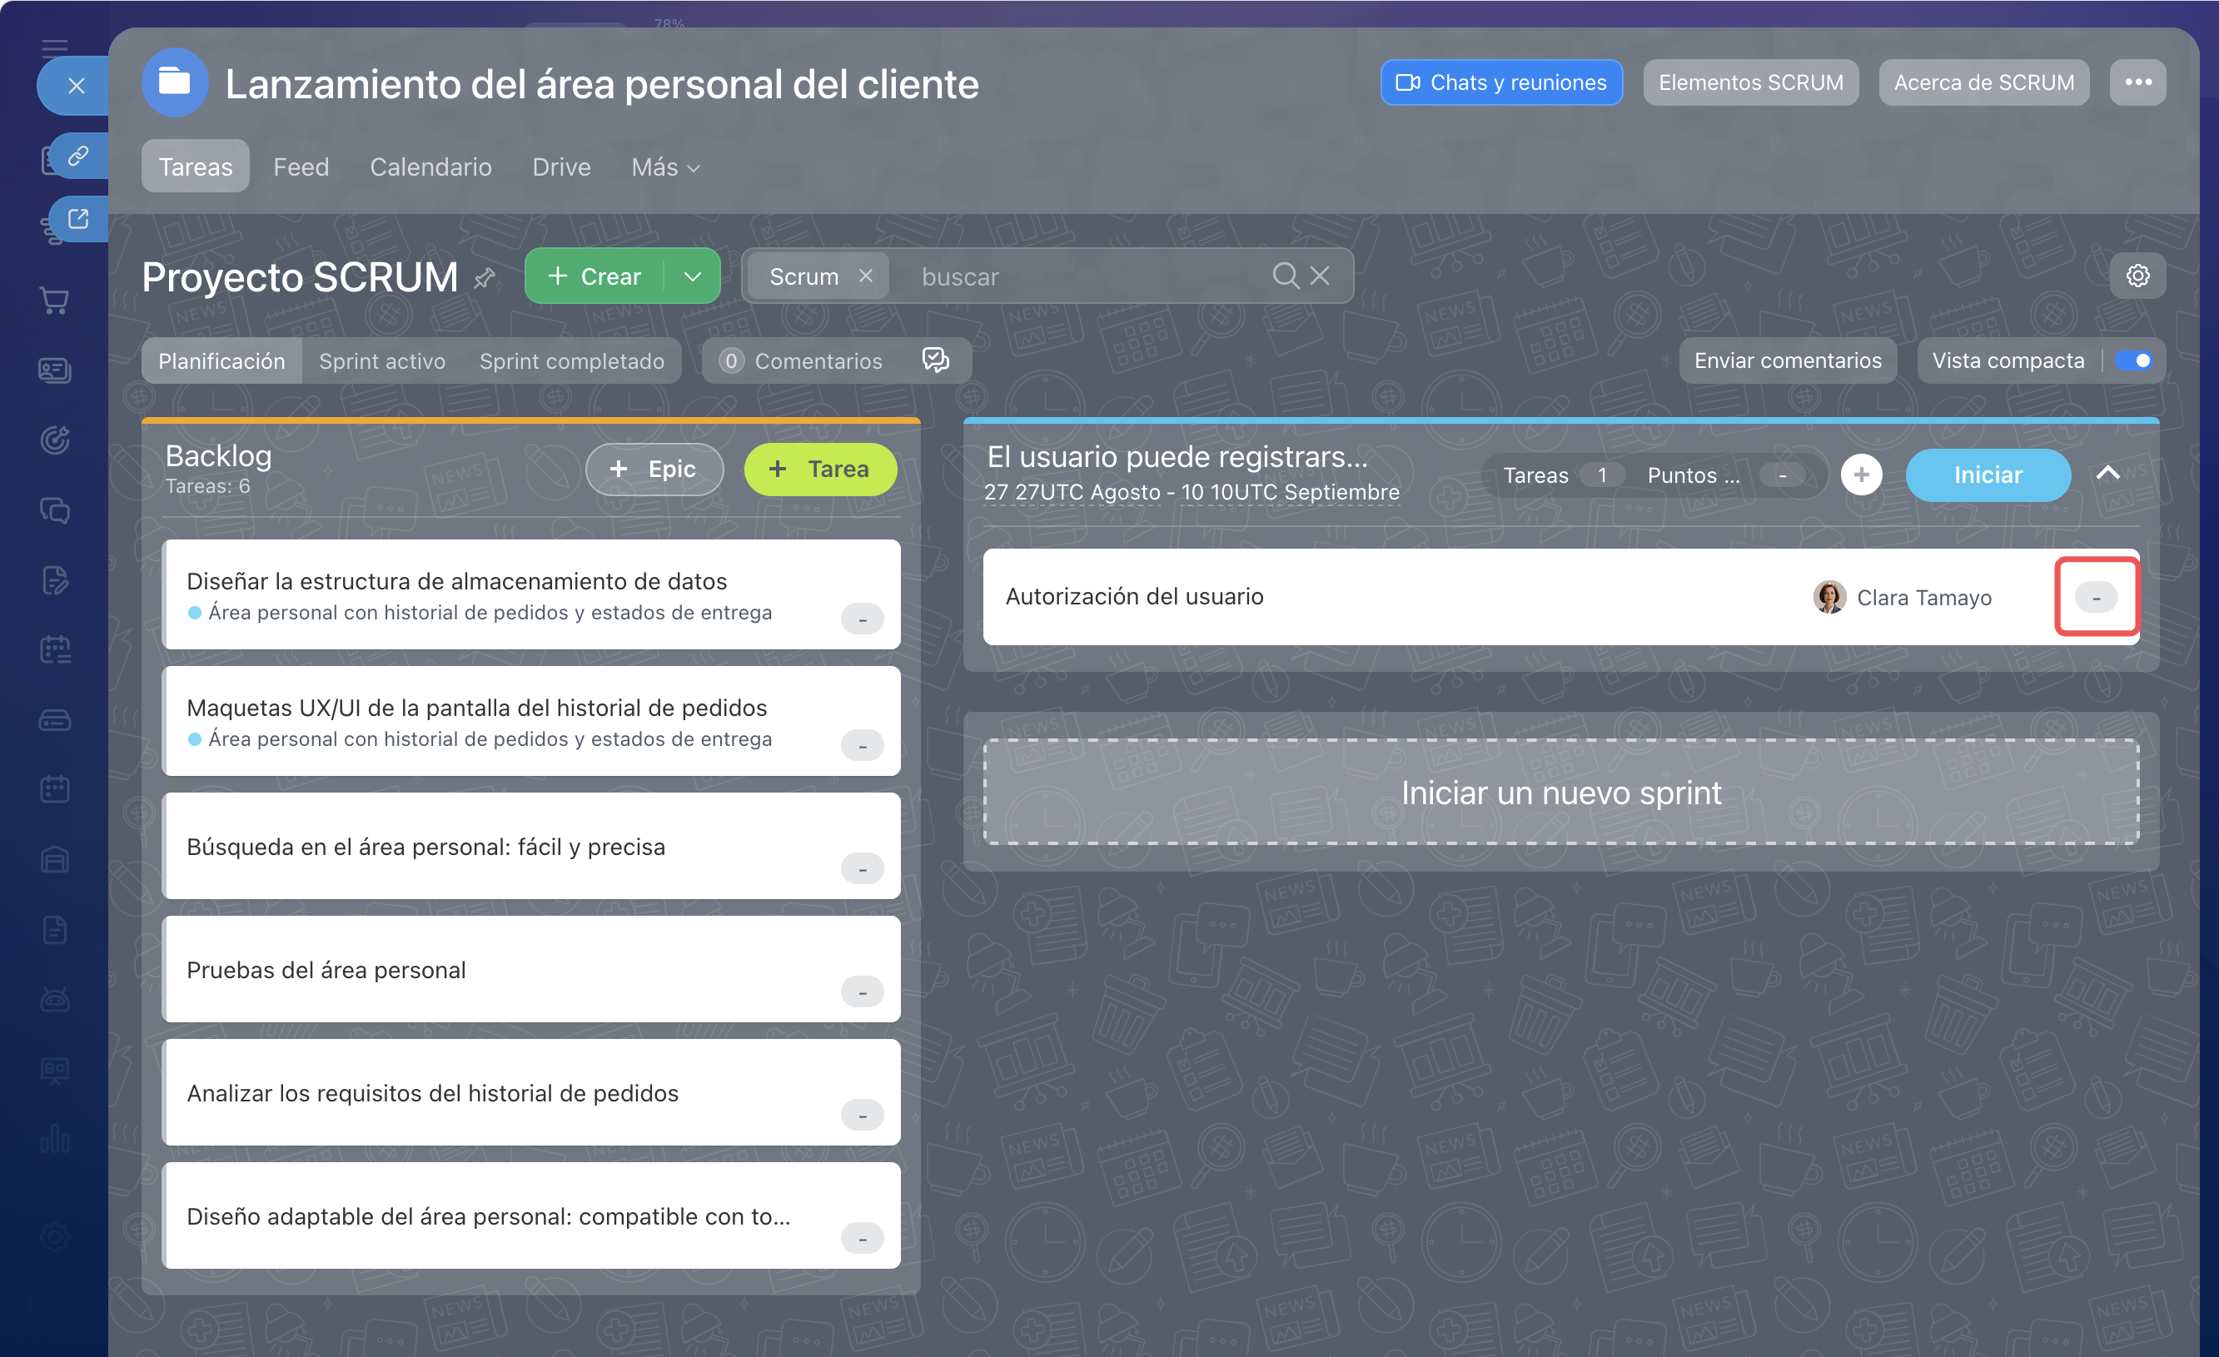Click the magnifier search icon in the filter
The image size is (2219, 1357).
1285,276
